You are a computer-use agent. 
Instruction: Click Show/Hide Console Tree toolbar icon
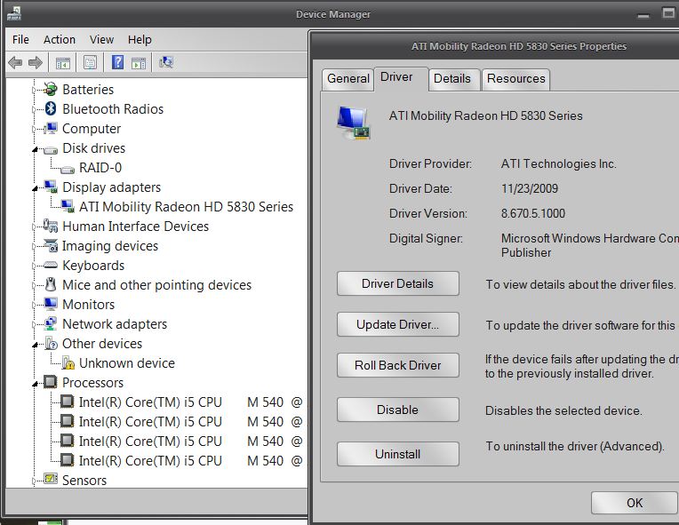(x=63, y=63)
